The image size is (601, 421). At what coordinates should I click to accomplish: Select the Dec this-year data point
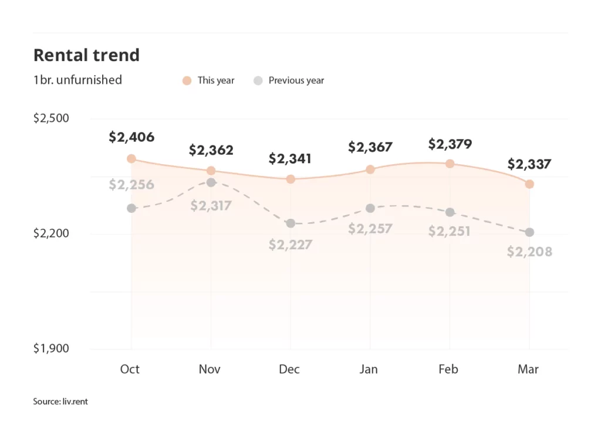tap(291, 179)
